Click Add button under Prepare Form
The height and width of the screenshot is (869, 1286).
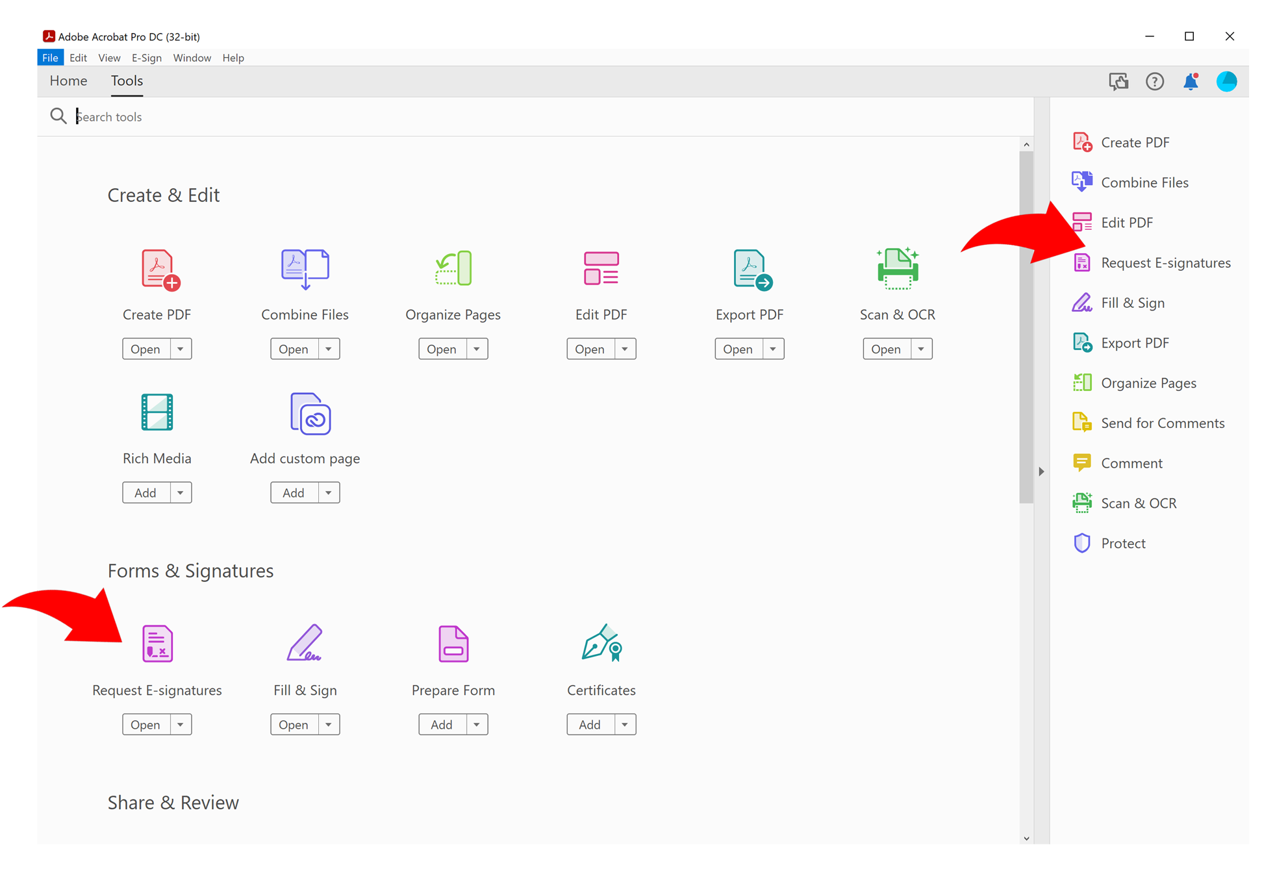tap(442, 725)
